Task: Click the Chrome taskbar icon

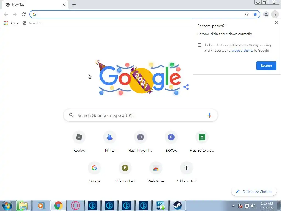Action: click(x=58, y=206)
